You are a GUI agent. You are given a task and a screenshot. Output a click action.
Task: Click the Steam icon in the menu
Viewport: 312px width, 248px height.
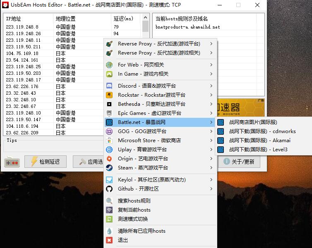109,168
